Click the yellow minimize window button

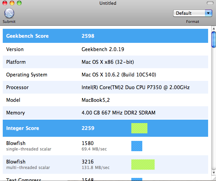coord(12,3)
